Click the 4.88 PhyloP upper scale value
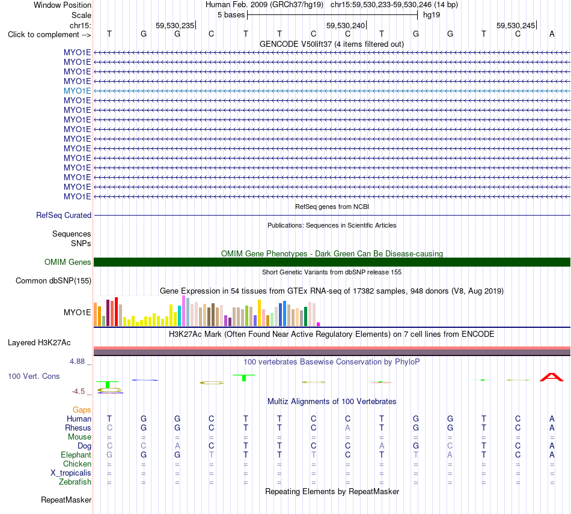This screenshot has height=514, width=571. point(77,361)
